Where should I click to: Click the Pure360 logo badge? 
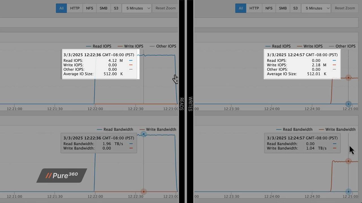coord(62,175)
